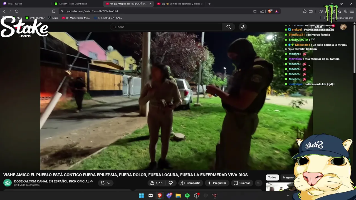Click the video title starting VISHE AMIGO
The height and width of the screenshot is (200, 356).
pyautogui.click(x=125, y=175)
